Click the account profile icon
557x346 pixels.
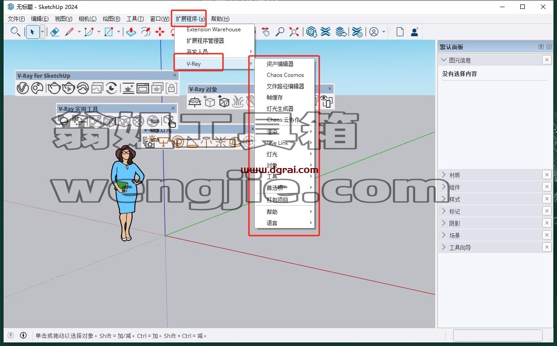tap(373, 32)
